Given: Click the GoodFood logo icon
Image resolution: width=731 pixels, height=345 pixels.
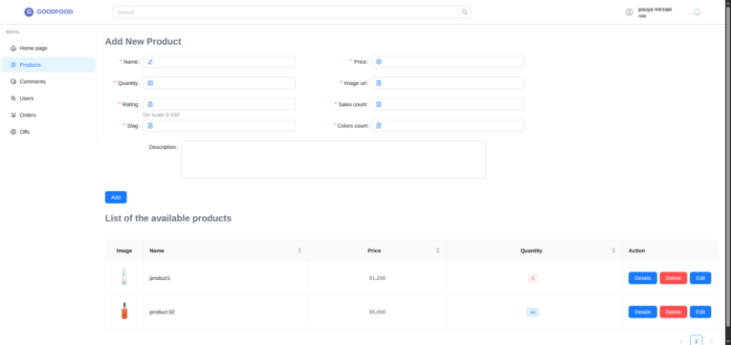Looking at the screenshot, I should pos(29,12).
